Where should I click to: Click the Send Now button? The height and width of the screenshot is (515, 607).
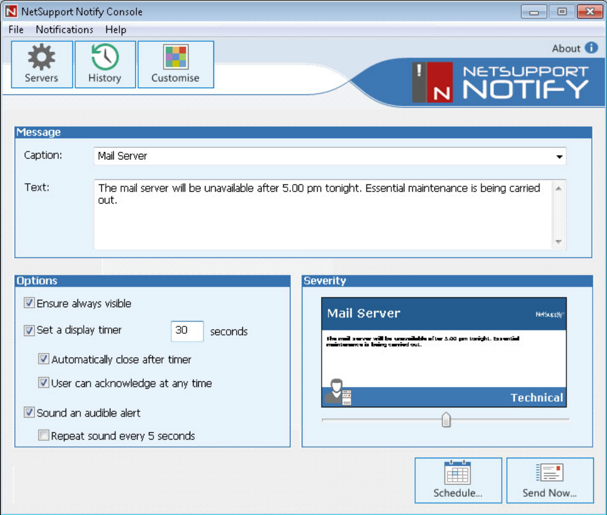click(x=549, y=481)
